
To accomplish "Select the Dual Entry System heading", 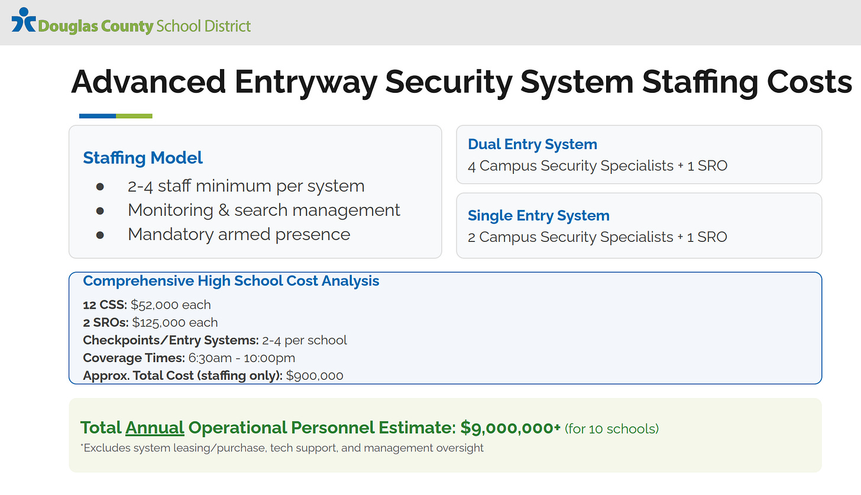I will pyautogui.click(x=532, y=144).
